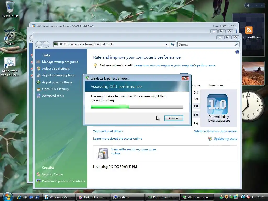Open Adjust power settings task
Image resolution: width=268 pixels, height=201 pixels.
point(57,82)
